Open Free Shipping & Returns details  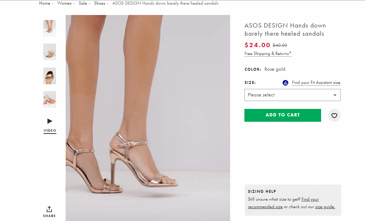click(x=268, y=54)
